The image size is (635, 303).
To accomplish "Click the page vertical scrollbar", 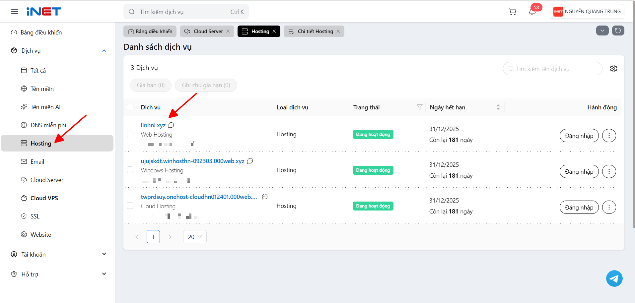I will [633, 114].
